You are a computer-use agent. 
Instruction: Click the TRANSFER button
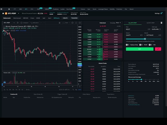(74, 18)
